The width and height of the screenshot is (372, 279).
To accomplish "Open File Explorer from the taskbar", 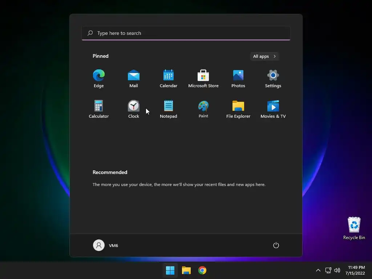I will (186, 270).
